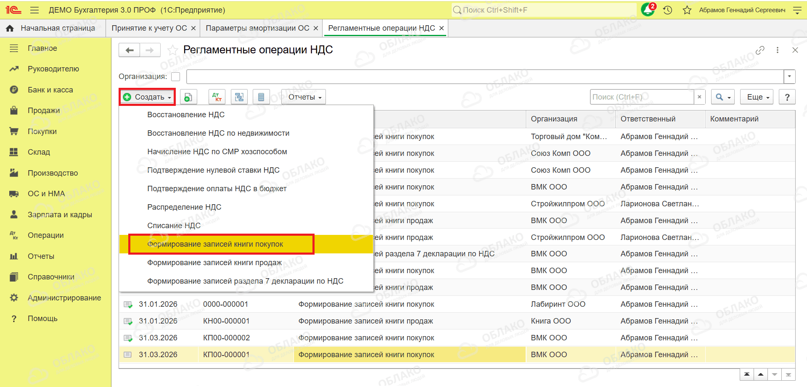Open the Администрирование section
The width and height of the screenshot is (807, 387).
click(x=64, y=298)
